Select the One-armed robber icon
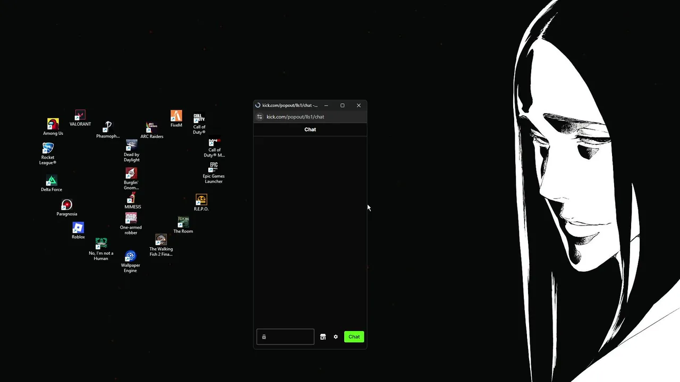 [x=131, y=224]
